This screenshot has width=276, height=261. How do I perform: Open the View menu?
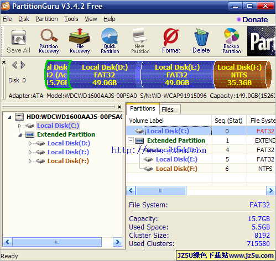[x=91, y=19]
